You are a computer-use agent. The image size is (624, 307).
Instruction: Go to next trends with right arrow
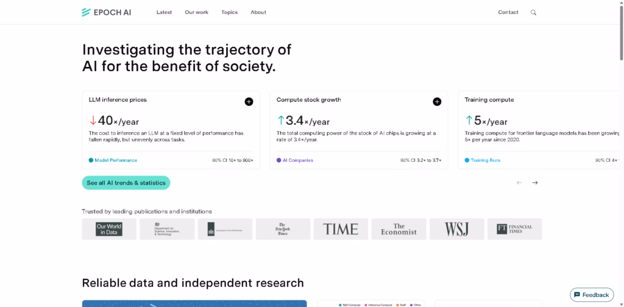(x=535, y=183)
